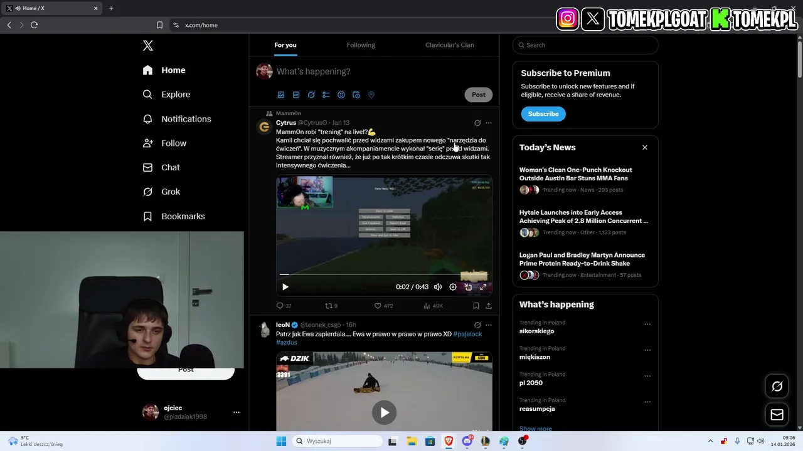Viewport: 803px width, 451px height.
Task: Add a GIF to new post
Action: [x=296, y=95]
